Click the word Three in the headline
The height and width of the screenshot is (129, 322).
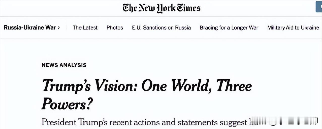click(234, 86)
